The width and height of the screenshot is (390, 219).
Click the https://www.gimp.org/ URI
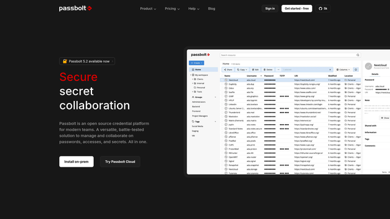click(304, 96)
